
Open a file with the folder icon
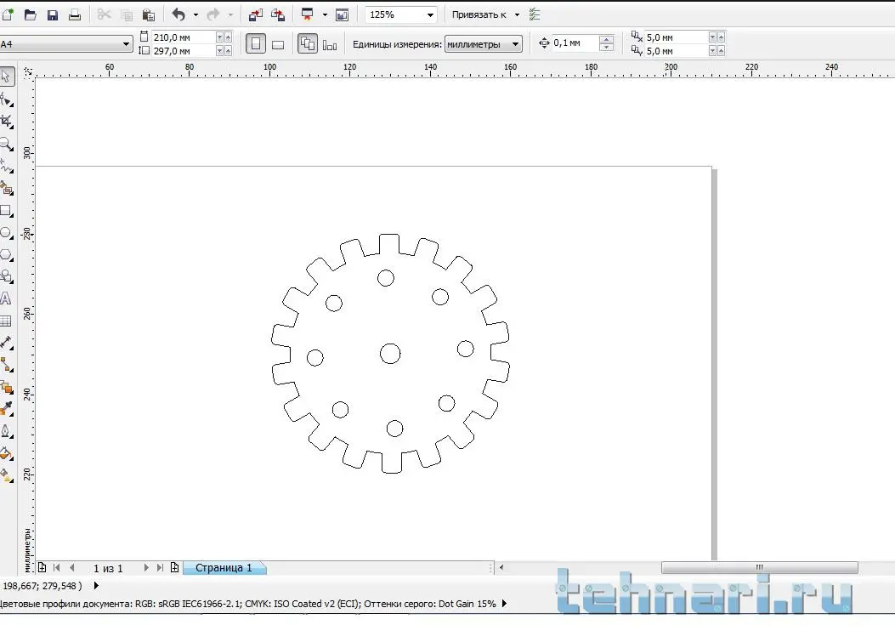tap(31, 14)
